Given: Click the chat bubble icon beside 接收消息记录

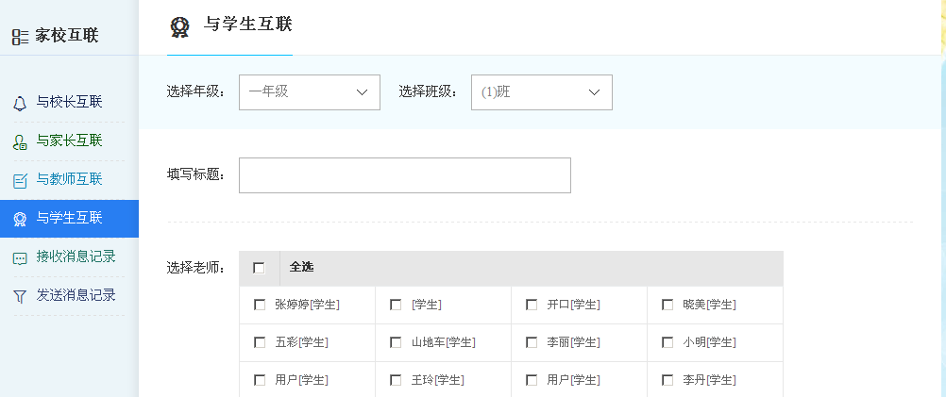Looking at the screenshot, I should [x=20, y=257].
